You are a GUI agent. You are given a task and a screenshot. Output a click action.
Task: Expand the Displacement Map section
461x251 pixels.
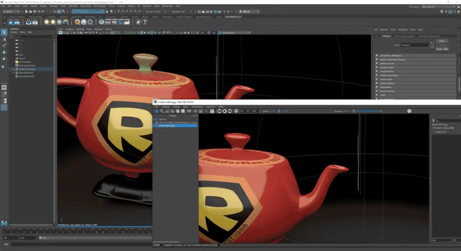(x=416, y=76)
